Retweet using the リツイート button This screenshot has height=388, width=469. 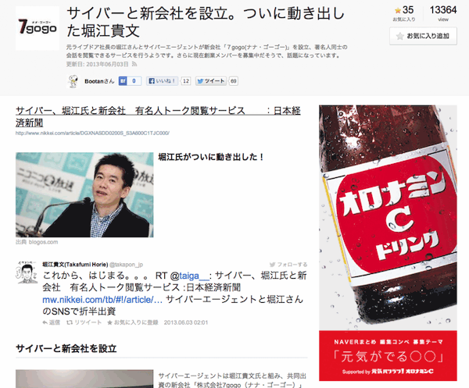pyautogui.click(x=83, y=322)
